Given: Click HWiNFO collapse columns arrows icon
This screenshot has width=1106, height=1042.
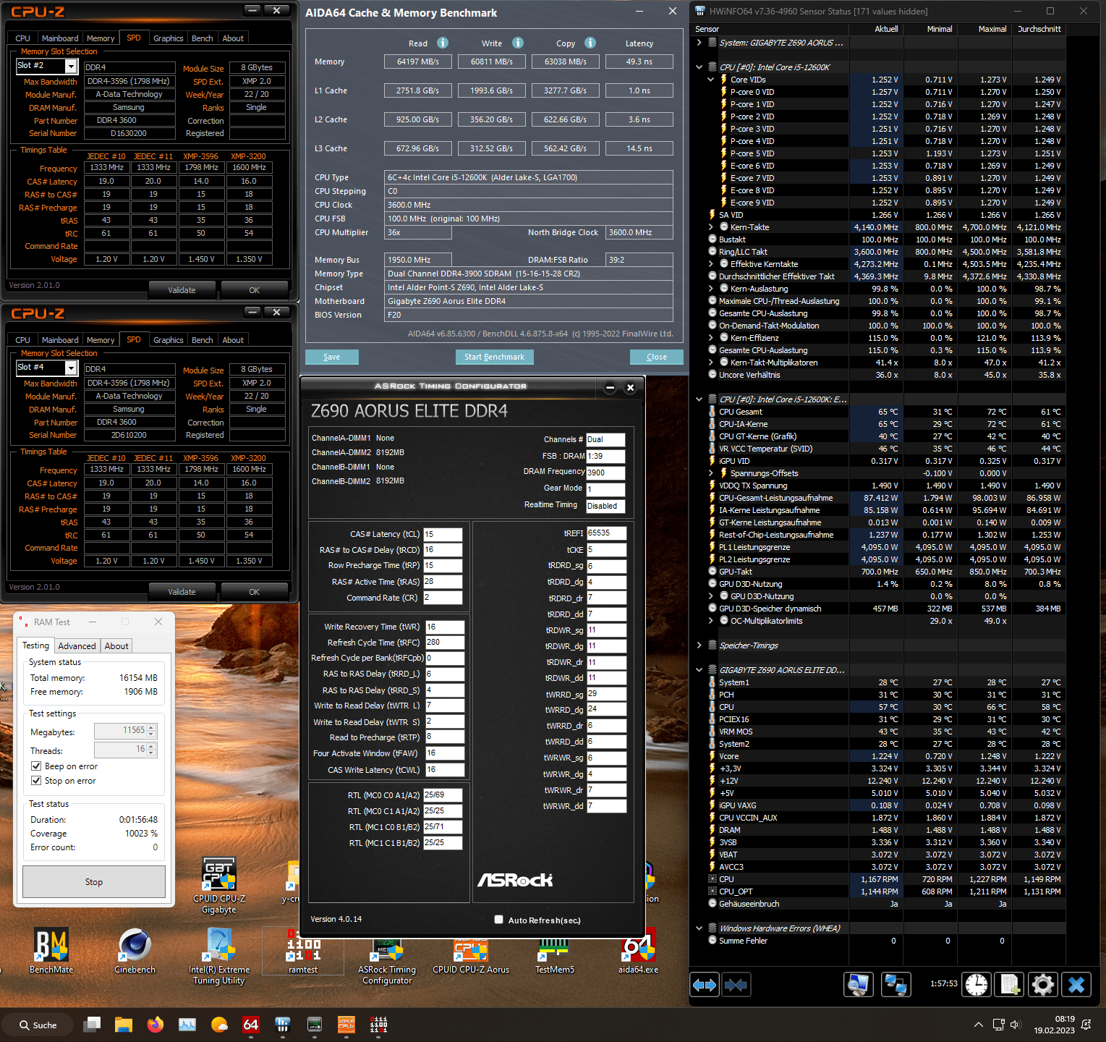Looking at the screenshot, I should 736,985.
